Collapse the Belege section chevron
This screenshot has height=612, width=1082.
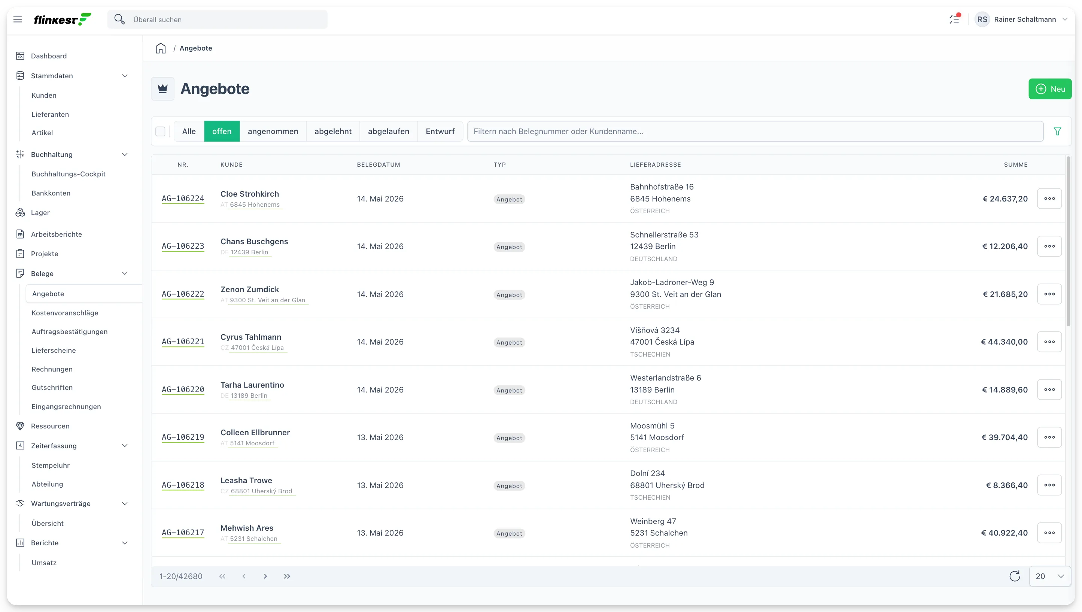point(125,274)
